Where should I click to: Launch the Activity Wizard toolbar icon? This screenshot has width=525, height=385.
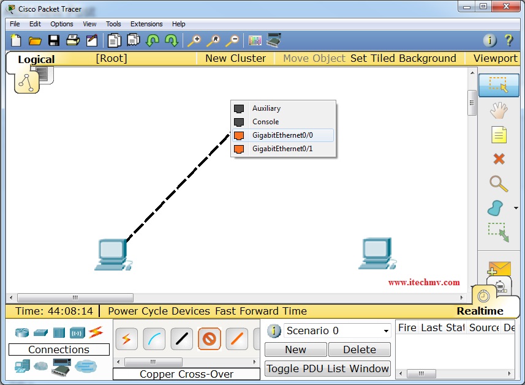coord(92,40)
